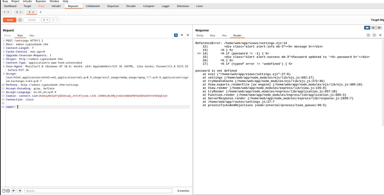Switch to the Intruder tool tab

coord(56,6)
